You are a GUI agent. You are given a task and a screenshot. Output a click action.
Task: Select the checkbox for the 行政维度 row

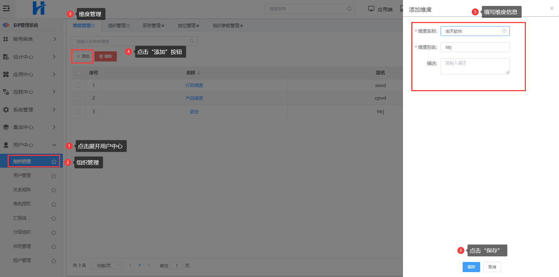click(78, 85)
